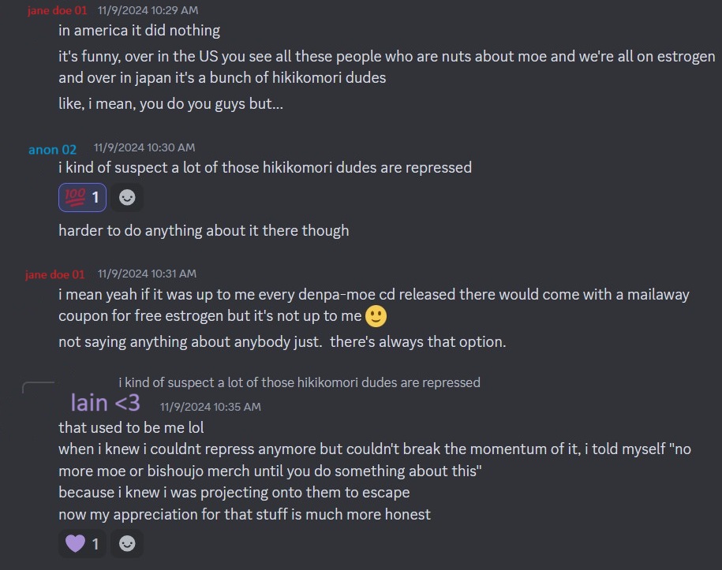The width and height of the screenshot is (722, 570).
Task: Click the "harder to do anything" message
Action: coord(204,231)
